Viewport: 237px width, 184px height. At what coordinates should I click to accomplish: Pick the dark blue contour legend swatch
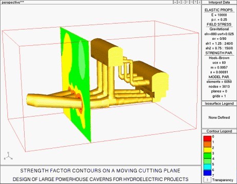[207, 172]
